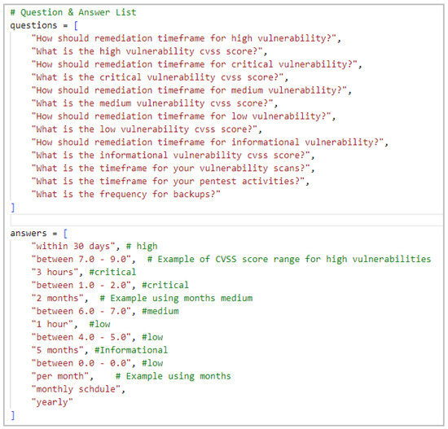Click the critical vulnerability remediation timeframe line
The height and width of the screenshot is (429, 448).
point(197,64)
